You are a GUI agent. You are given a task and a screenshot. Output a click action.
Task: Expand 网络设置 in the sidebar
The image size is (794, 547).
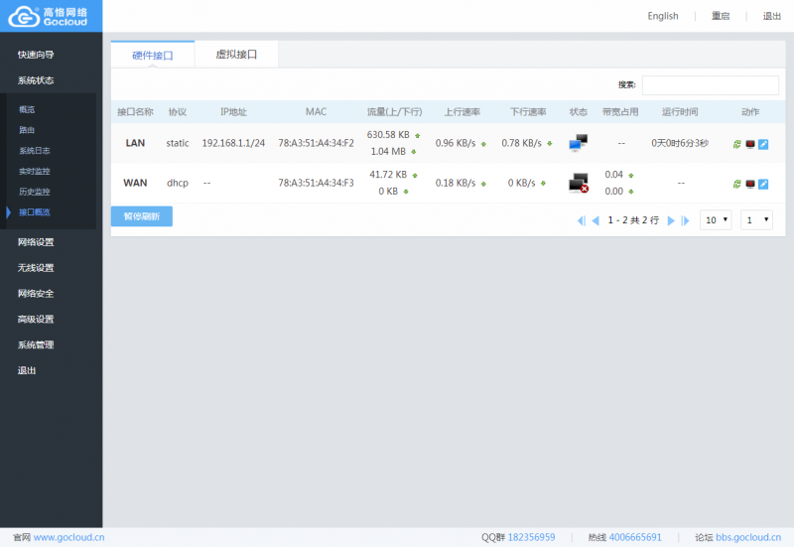pyautogui.click(x=36, y=242)
